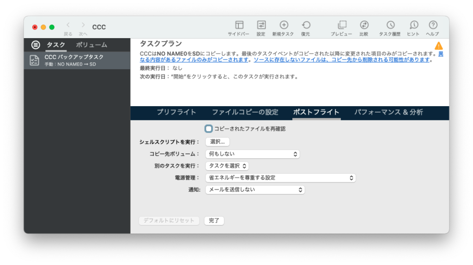The image size is (473, 265).
Task: Open link ソースに存在しないファイルは削除される可能性
Action: tap(341, 60)
